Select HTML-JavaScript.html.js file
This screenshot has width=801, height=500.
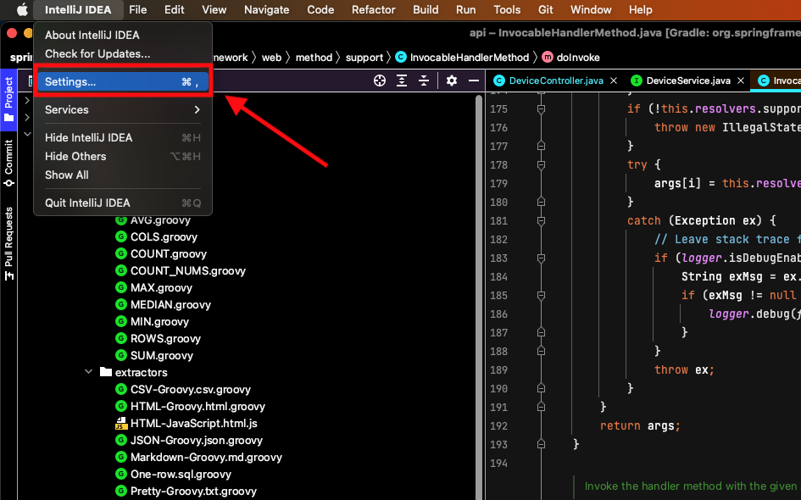193,424
